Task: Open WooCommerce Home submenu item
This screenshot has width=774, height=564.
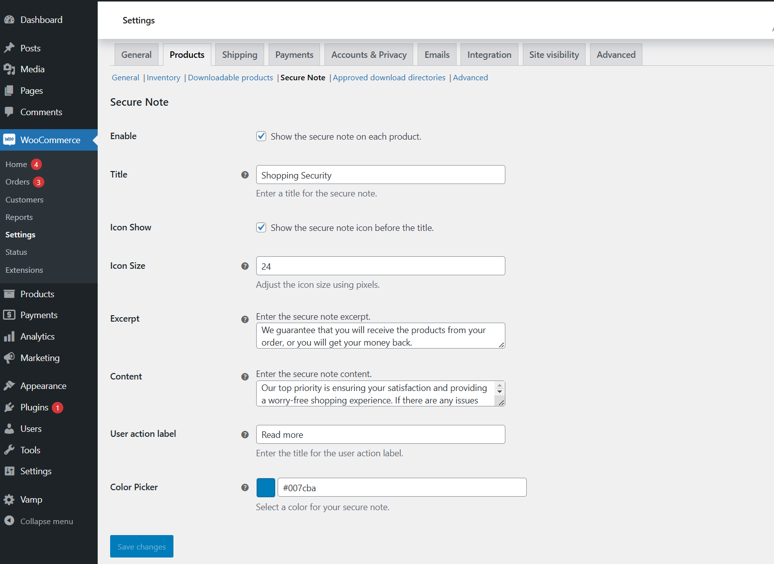Action: coord(16,165)
